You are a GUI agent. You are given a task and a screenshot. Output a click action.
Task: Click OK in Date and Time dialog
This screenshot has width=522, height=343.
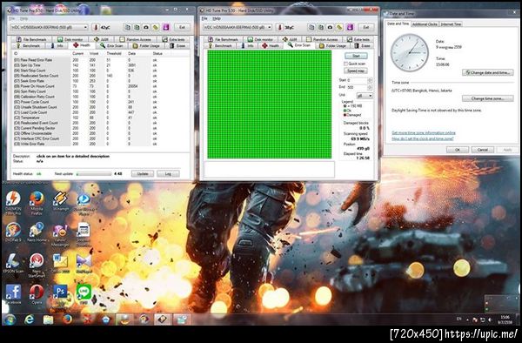click(458, 150)
